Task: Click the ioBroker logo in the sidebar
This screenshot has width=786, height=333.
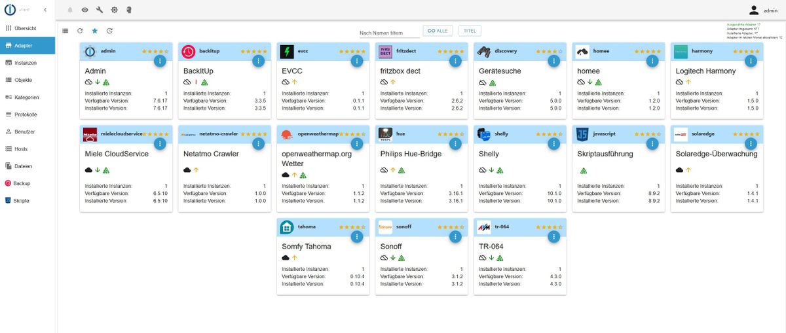Action: (10, 10)
